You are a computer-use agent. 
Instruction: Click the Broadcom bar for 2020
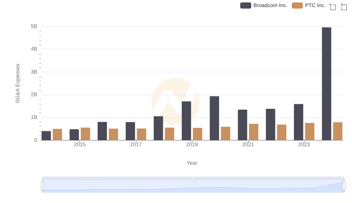(x=214, y=118)
